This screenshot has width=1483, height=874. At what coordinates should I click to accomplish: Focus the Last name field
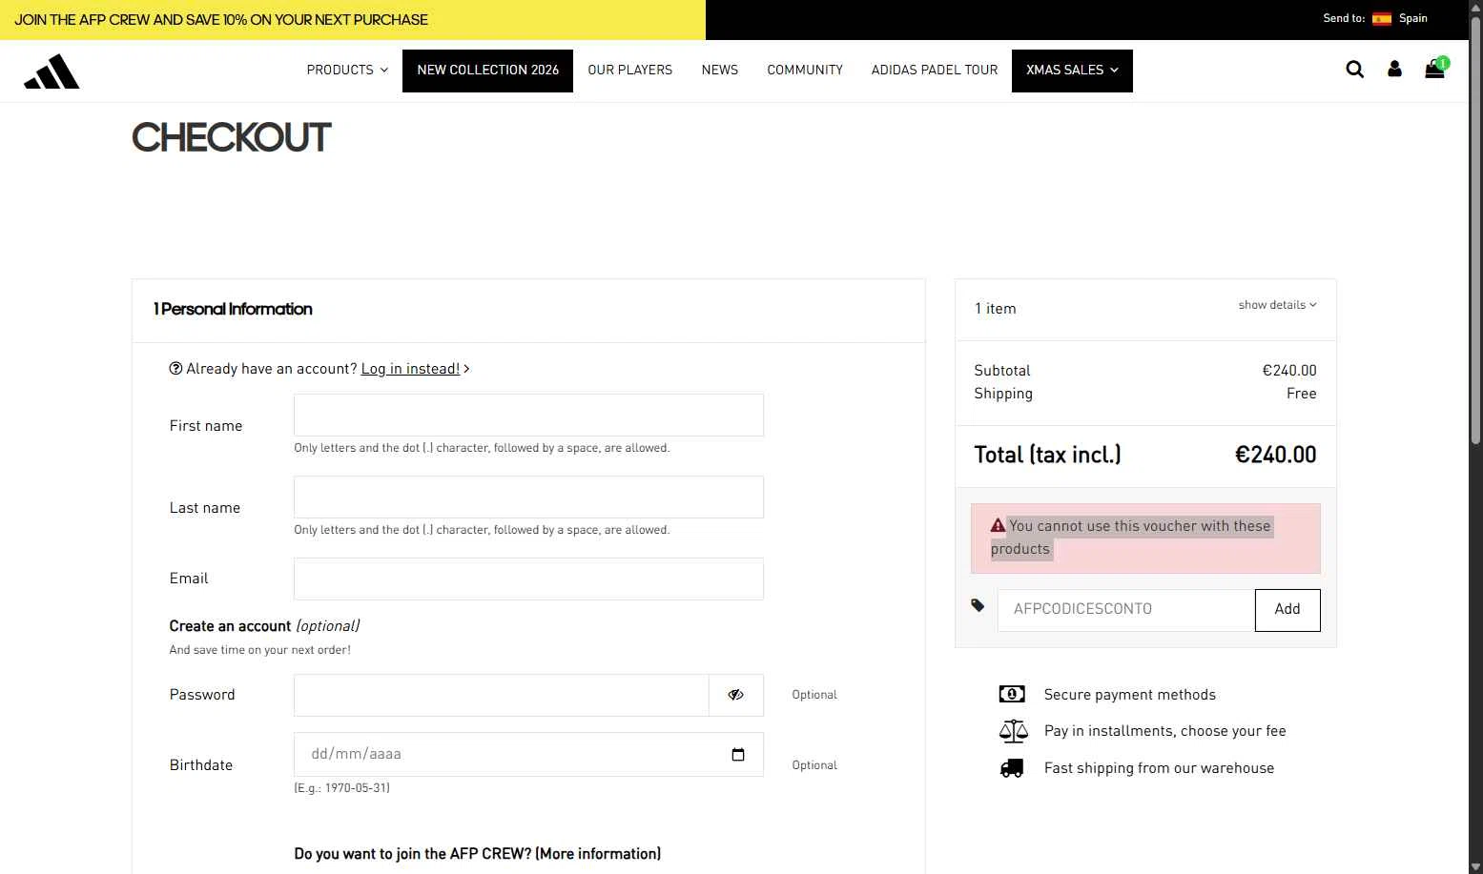(x=528, y=497)
